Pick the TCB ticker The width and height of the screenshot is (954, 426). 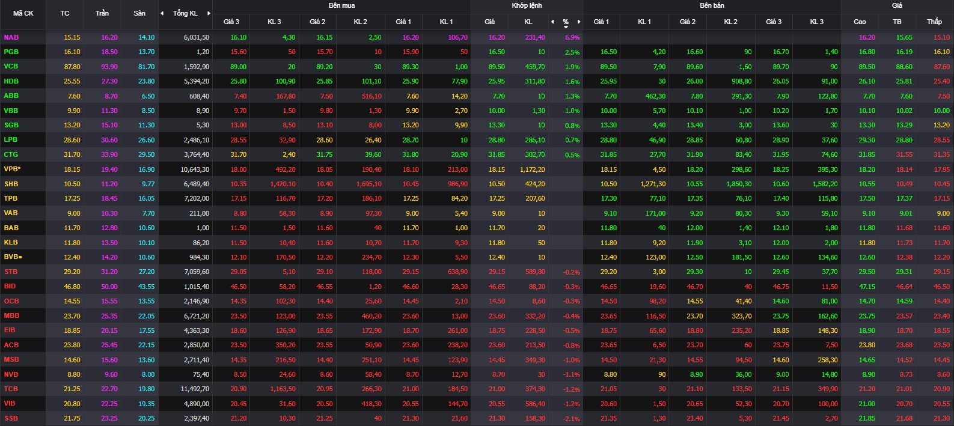(x=11, y=389)
